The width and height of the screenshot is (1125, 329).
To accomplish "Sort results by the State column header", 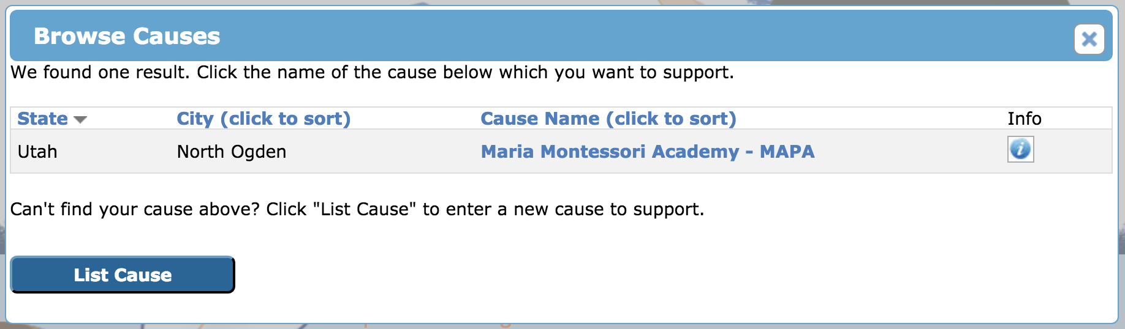I will (42, 119).
